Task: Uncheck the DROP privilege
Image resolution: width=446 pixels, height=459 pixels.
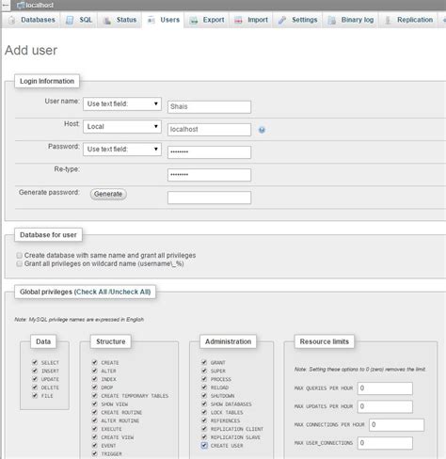Action: [95, 388]
